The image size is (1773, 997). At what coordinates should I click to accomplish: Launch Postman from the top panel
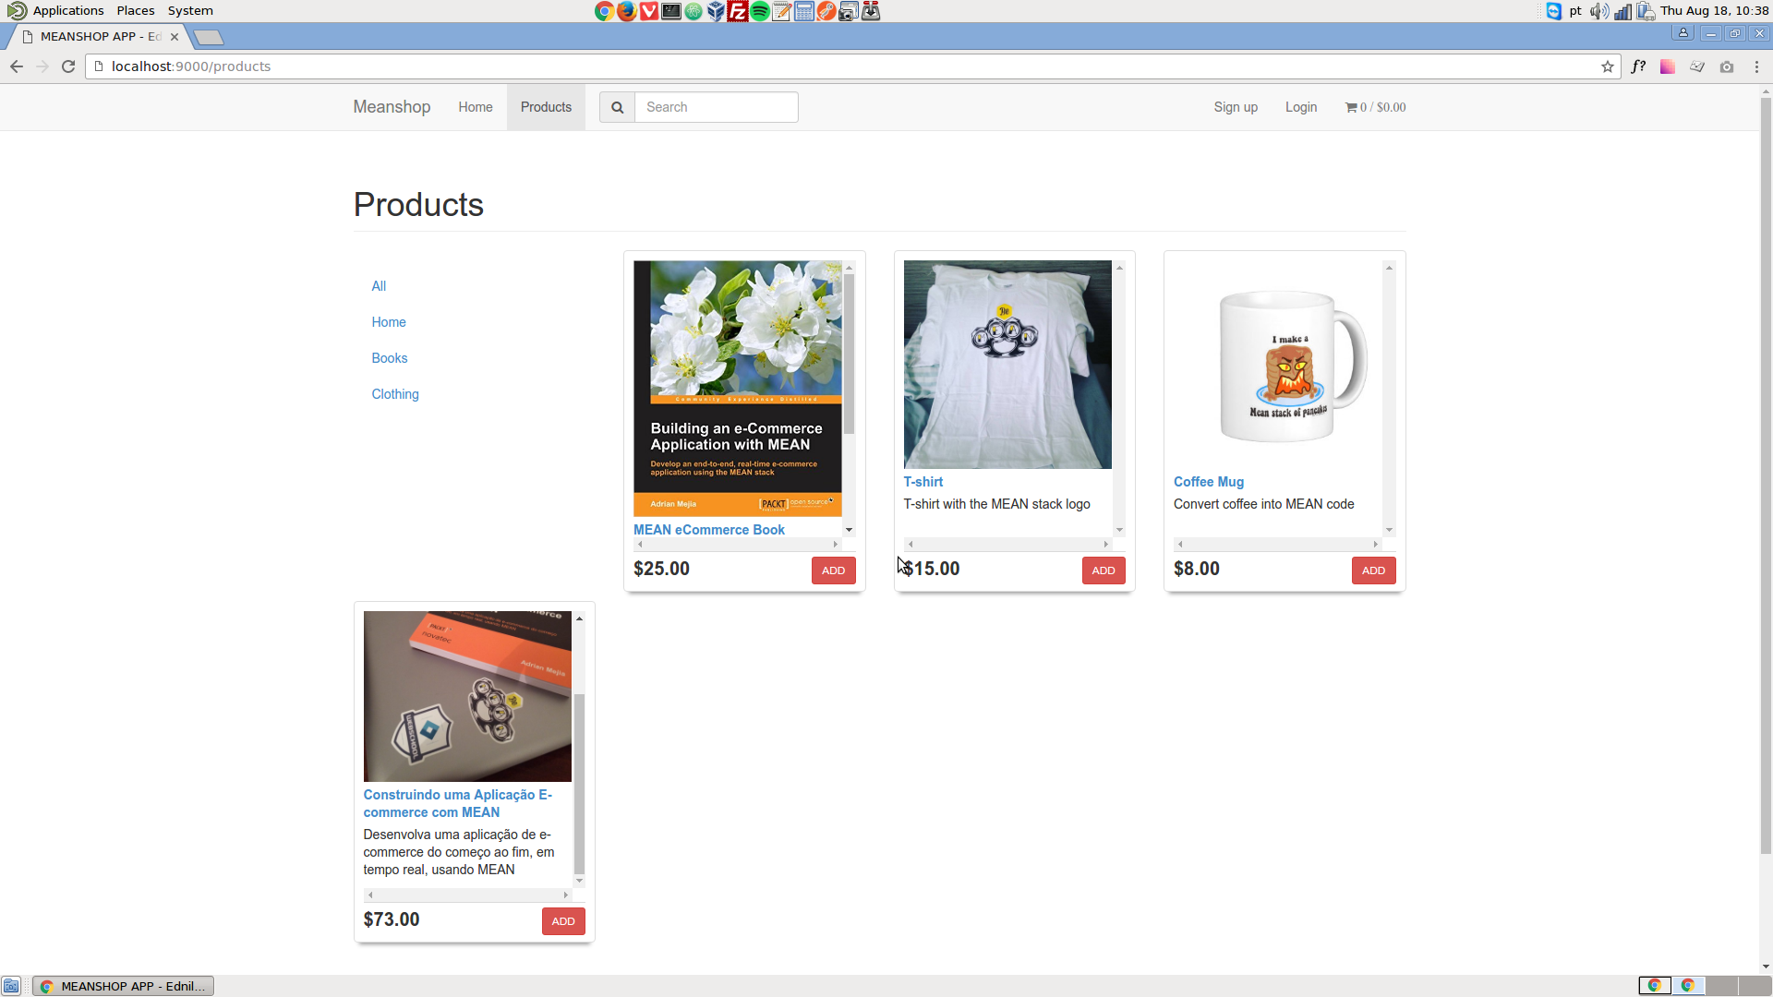826,11
